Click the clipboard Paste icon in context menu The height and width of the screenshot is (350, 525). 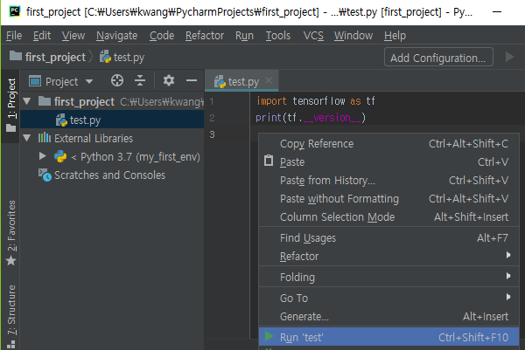(269, 161)
